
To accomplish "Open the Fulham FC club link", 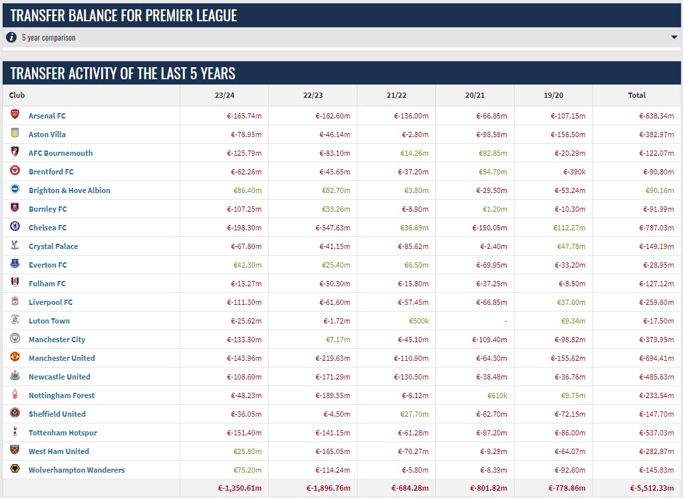I will [x=47, y=284].
